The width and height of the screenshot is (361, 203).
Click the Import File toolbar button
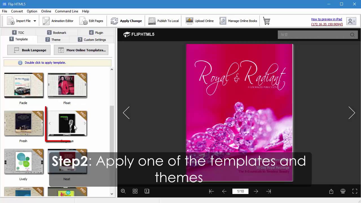pyautogui.click(x=19, y=21)
